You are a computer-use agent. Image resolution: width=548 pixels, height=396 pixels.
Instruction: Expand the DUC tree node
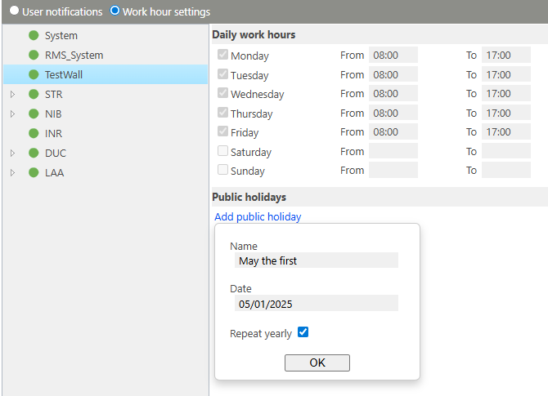click(x=12, y=153)
